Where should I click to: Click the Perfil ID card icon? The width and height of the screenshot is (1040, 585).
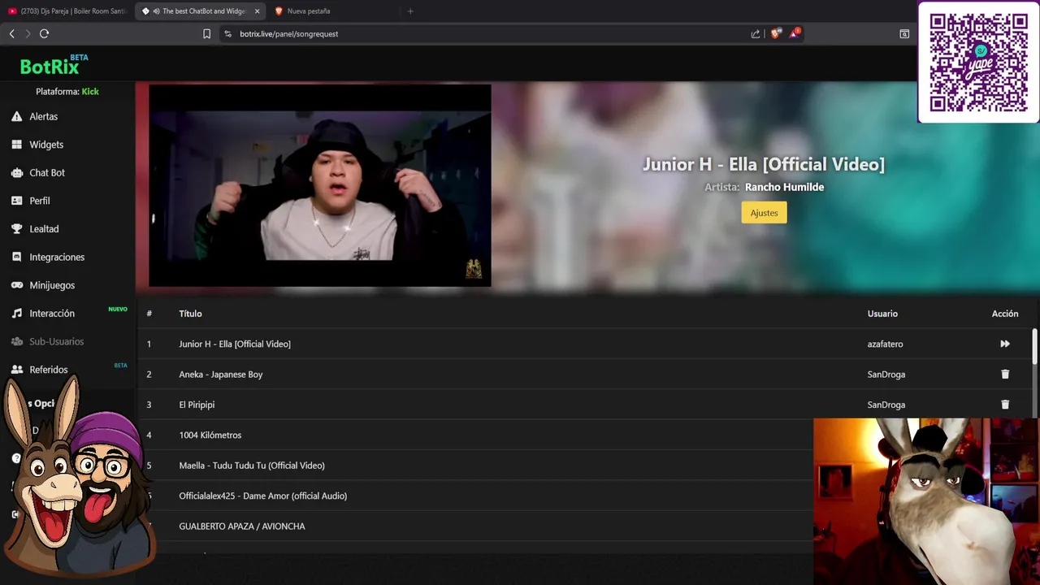(16, 201)
